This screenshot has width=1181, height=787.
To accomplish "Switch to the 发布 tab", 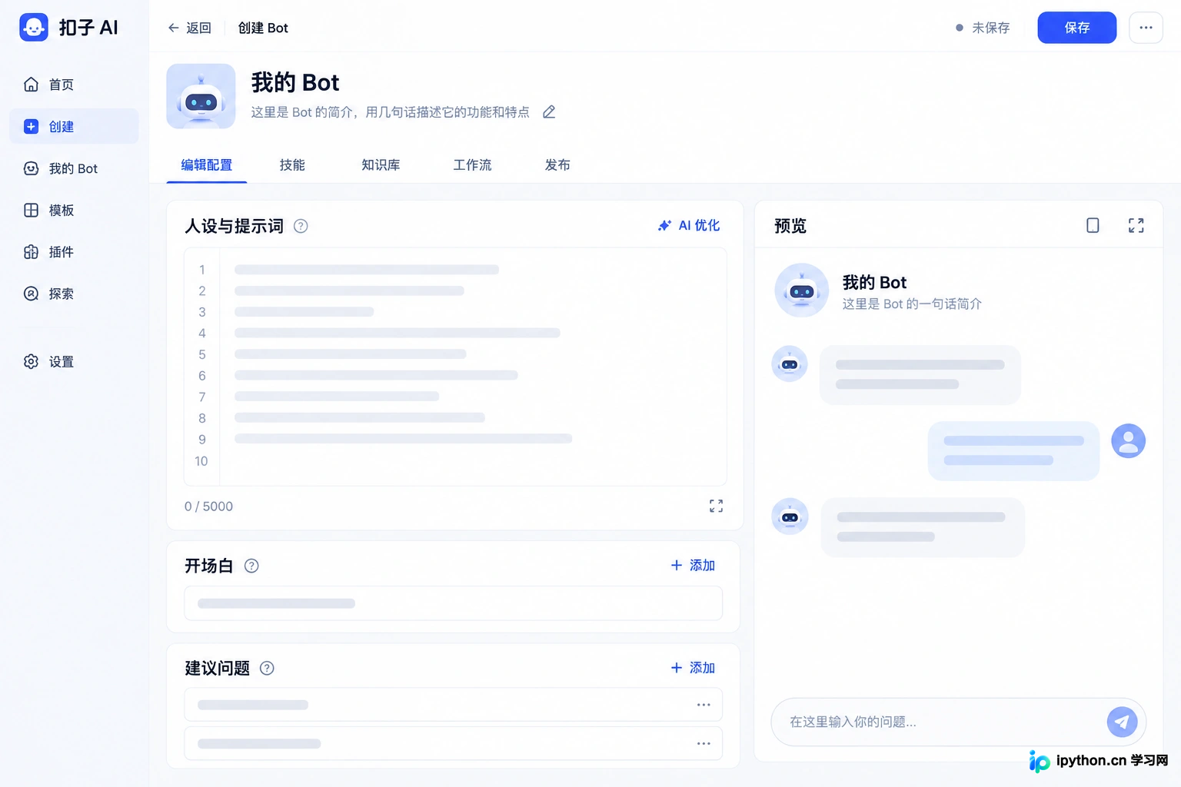I will click(557, 165).
